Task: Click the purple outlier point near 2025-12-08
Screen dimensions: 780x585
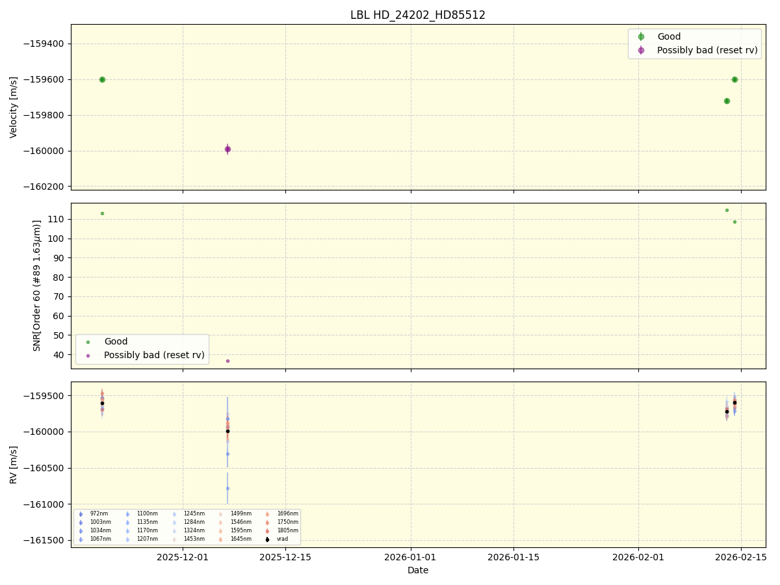Action: click(227, 149)
